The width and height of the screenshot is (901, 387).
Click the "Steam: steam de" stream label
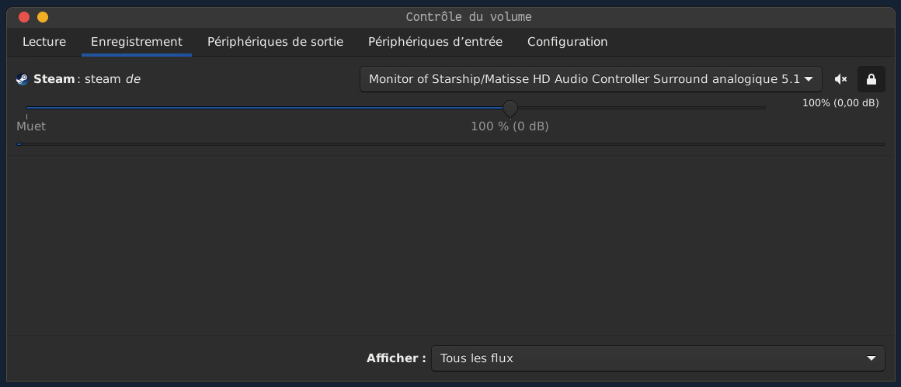[87, 79]
